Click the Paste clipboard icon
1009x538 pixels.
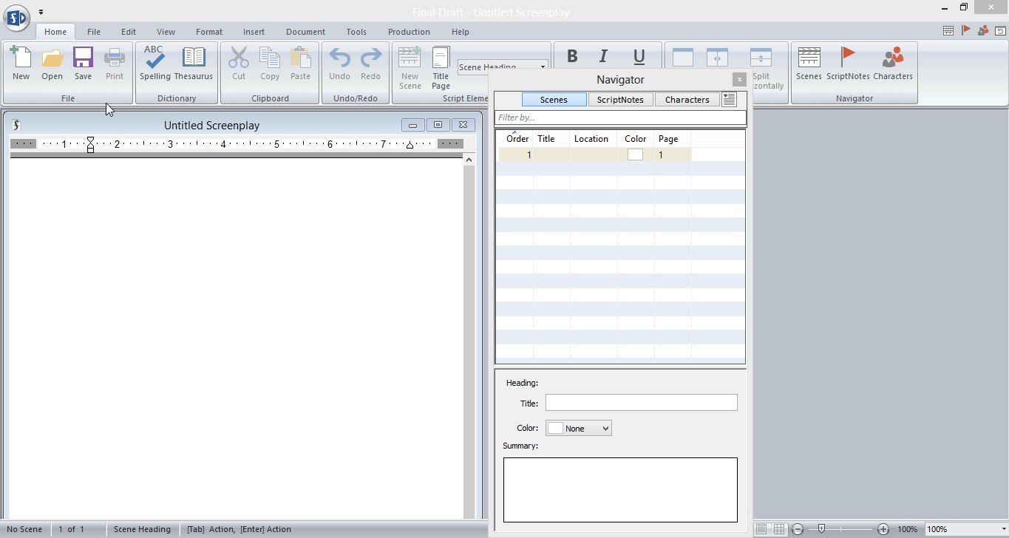click(300, 64)
